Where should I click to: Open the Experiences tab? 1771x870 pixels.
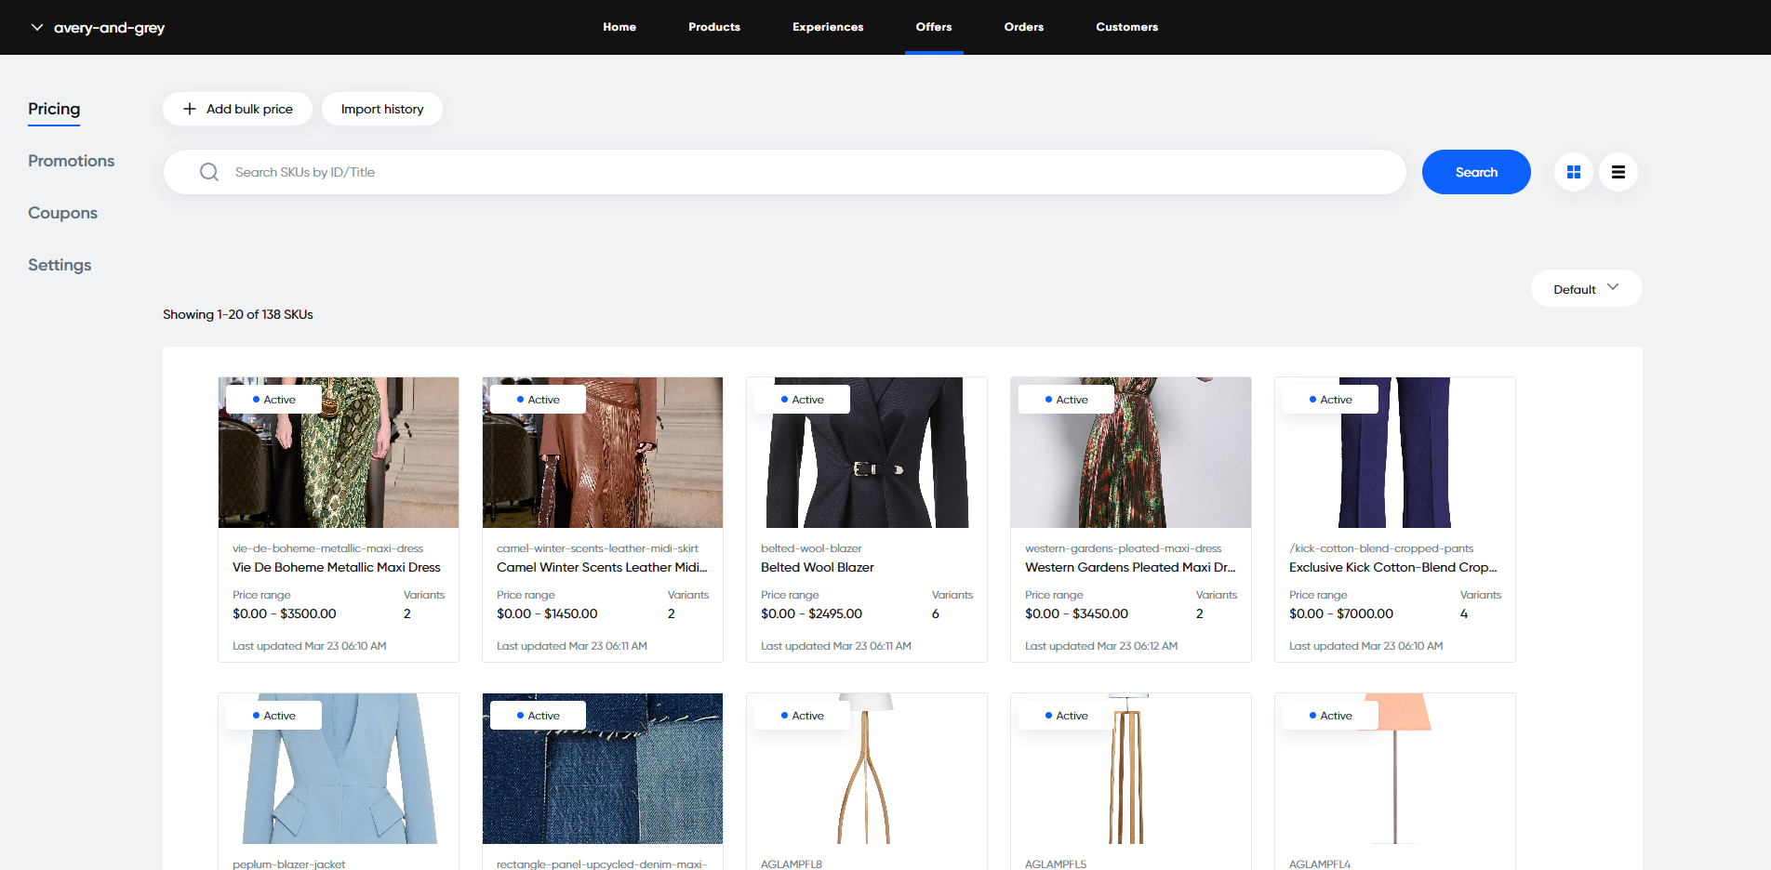pyautogui.click(x=828, y=27)
